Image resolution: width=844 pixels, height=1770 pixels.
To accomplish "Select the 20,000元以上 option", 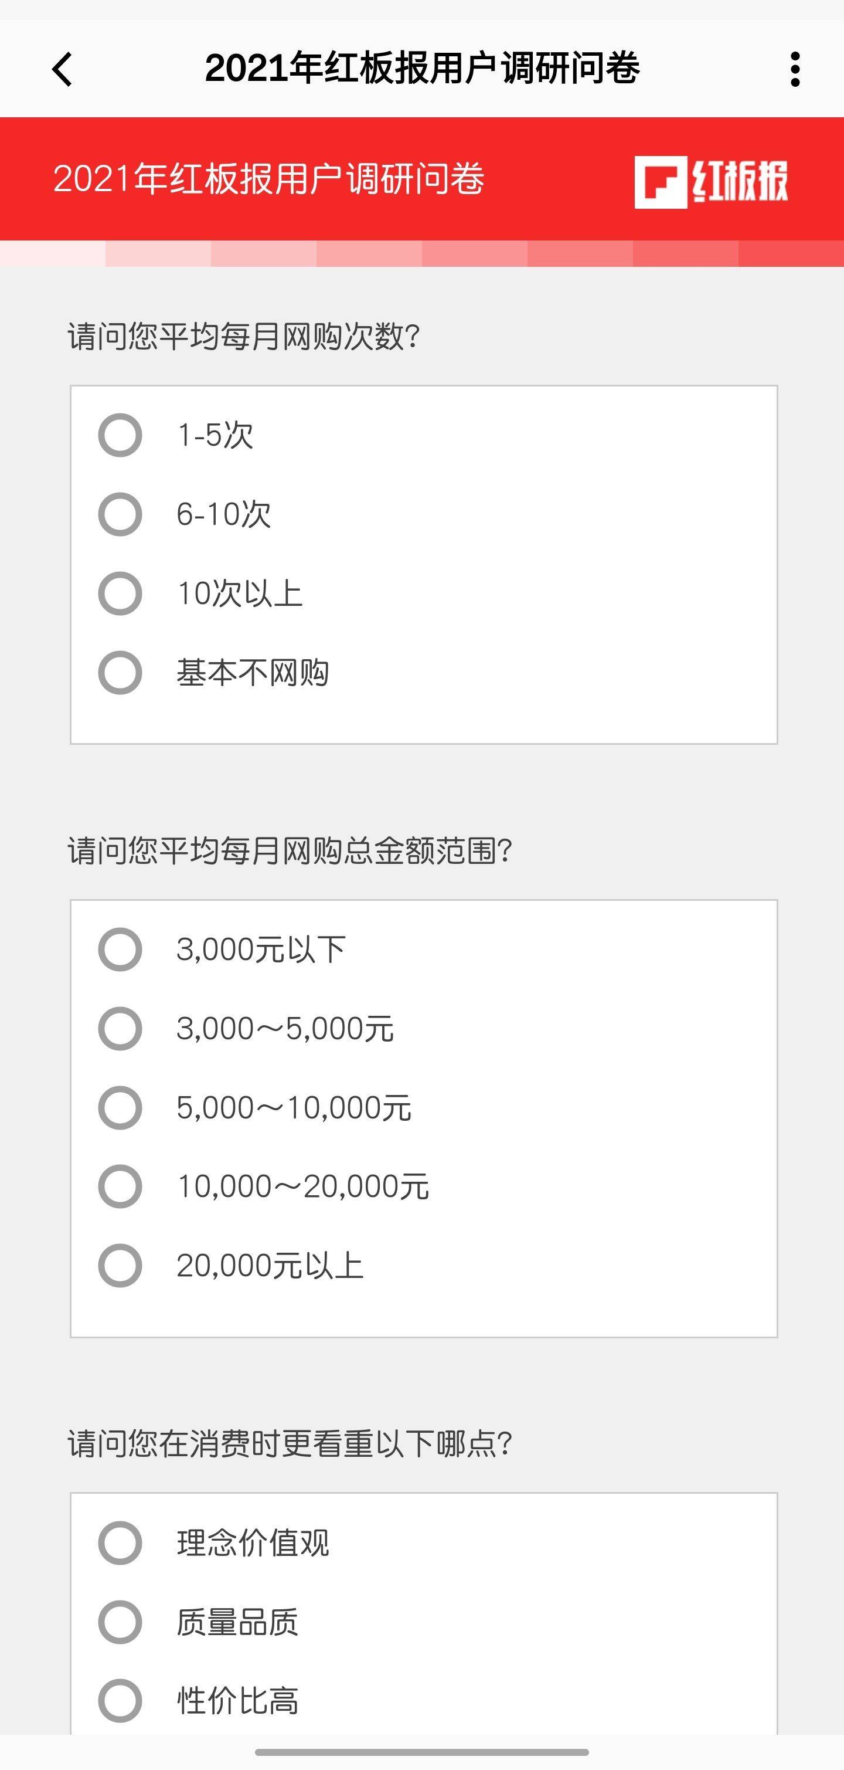I will click(120, 1266).
